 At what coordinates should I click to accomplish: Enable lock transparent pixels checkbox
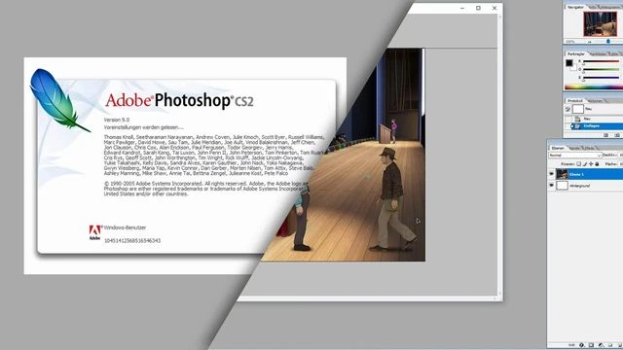tap(579, 164)
